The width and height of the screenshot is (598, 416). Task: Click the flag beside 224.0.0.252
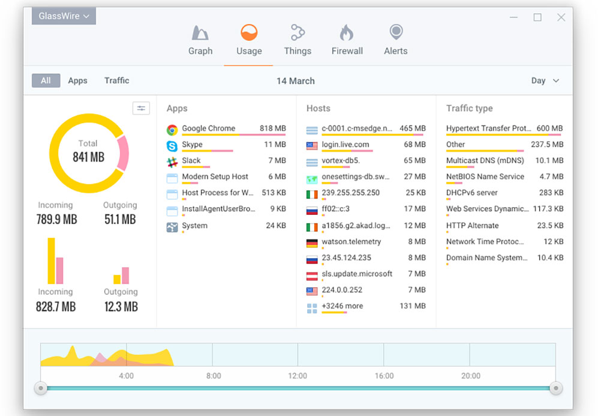[312, 291]
